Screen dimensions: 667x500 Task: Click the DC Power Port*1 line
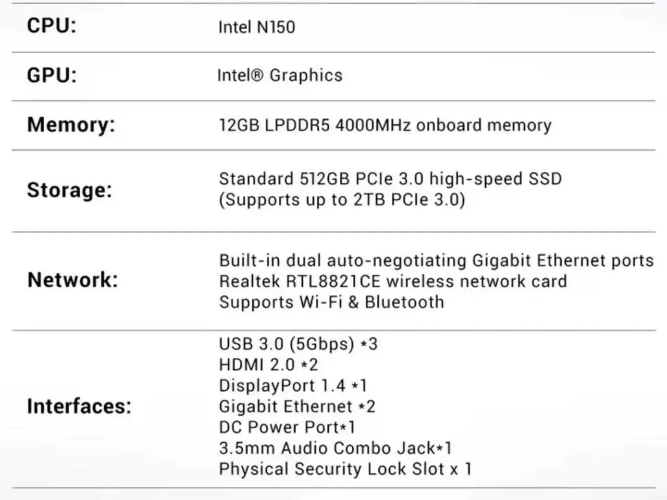click(x=287, y=427)
